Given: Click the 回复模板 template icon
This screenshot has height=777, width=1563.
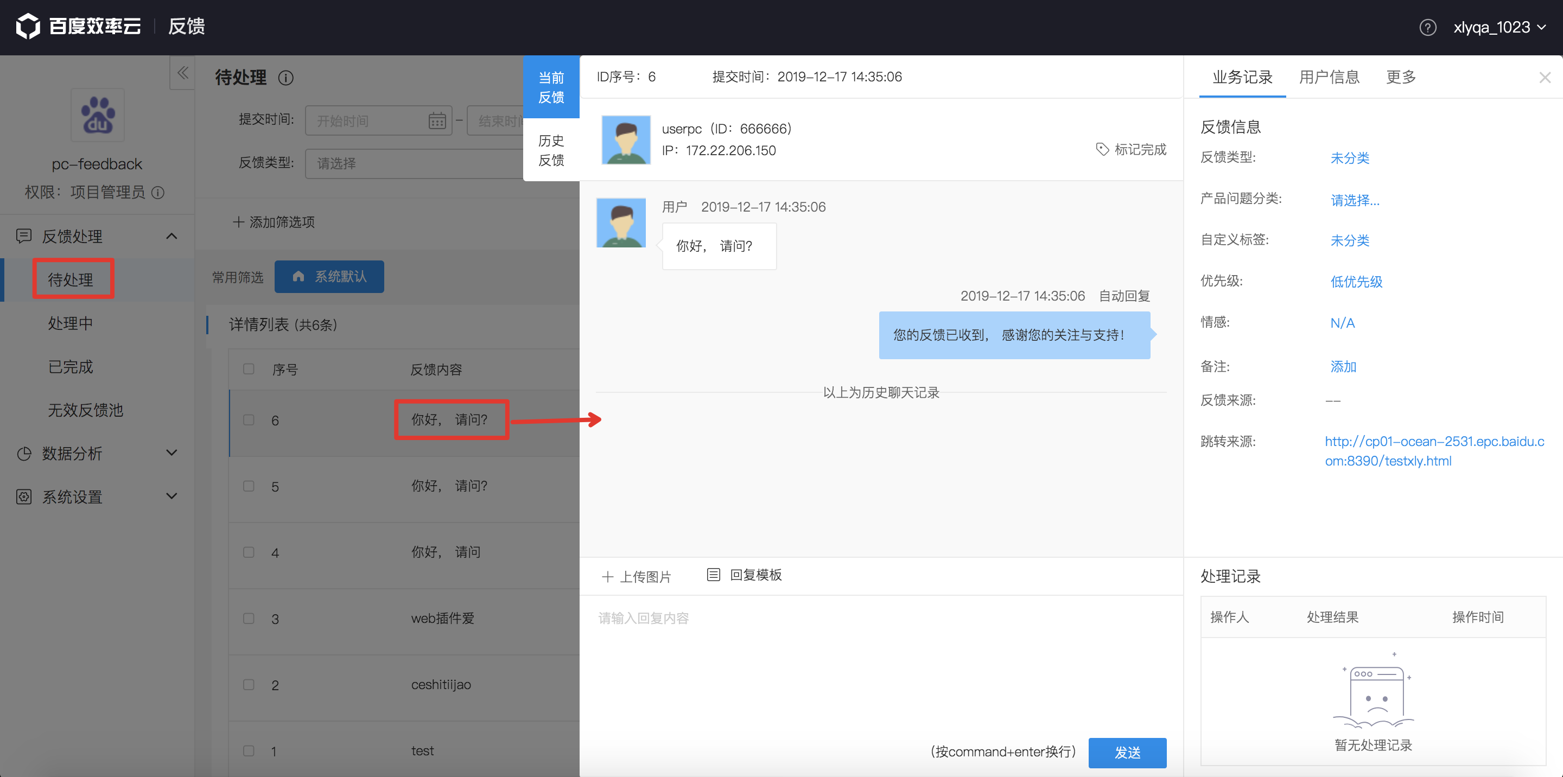Looking at the screenshot, I should 714,575.
